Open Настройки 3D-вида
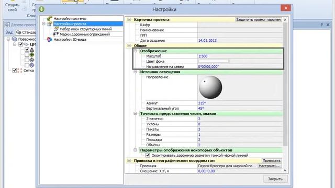The image size is (335, 188). pyautogui.click(x=70, y=40)
